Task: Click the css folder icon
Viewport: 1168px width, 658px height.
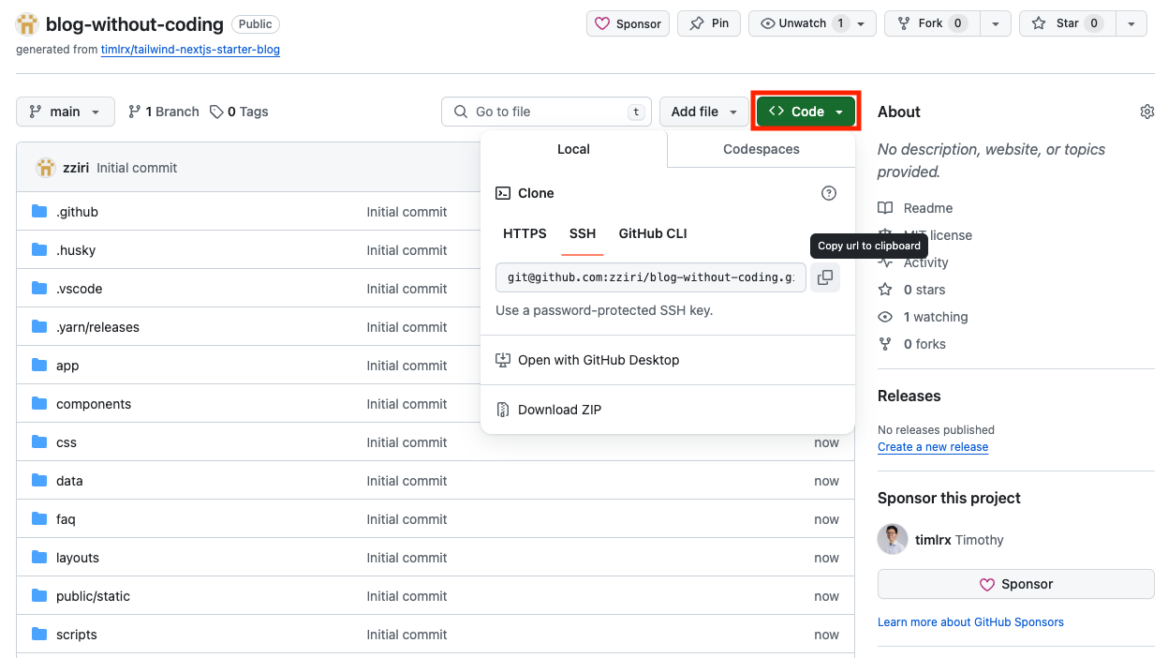Action: pos(39,442)
